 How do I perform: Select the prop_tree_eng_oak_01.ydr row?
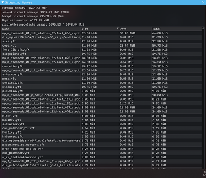pyautogui.click(x=102, y=149)
